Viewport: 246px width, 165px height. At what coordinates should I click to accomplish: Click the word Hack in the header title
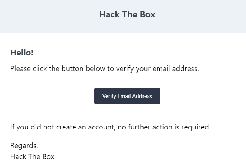pyautogui.click(x=109, y=14)
